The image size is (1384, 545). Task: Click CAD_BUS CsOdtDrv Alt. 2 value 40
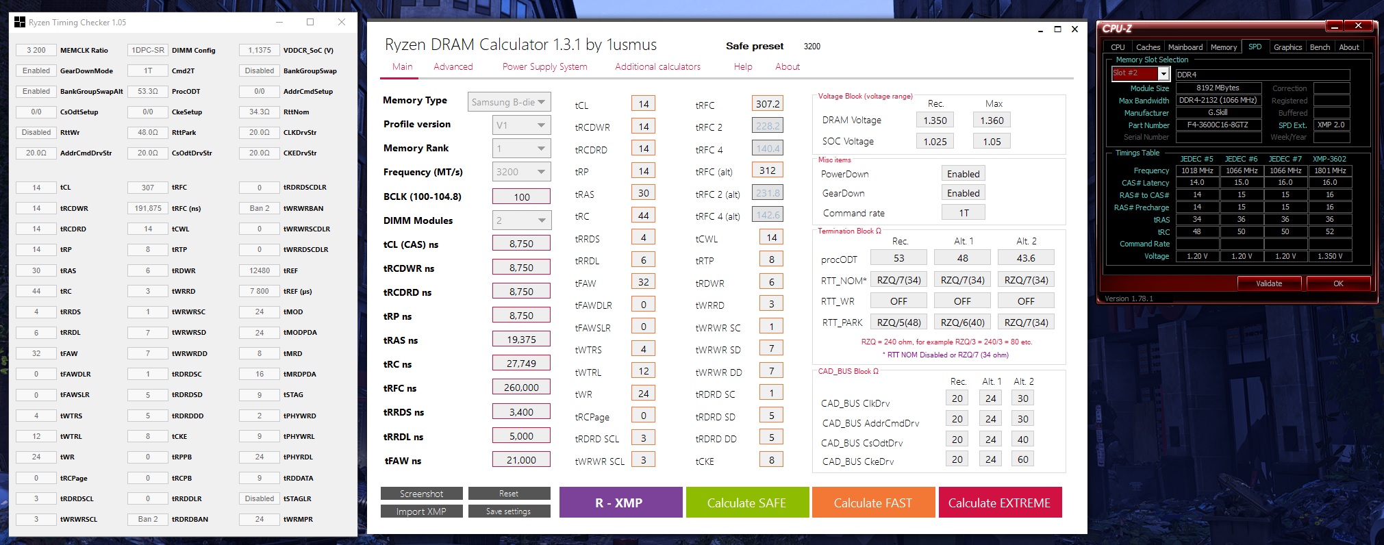coord(1022,440)
